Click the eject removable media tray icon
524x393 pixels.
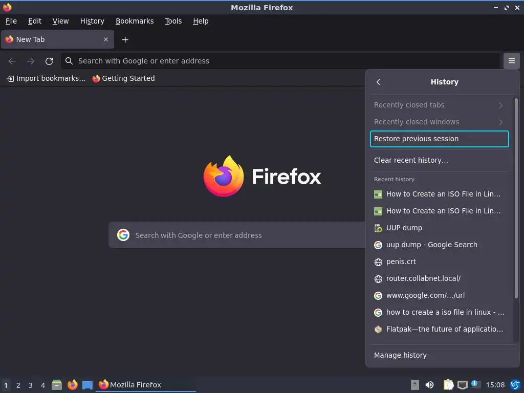click(x=414, y=385)
